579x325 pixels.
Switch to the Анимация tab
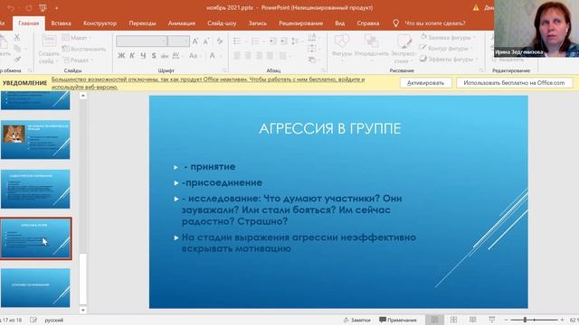182,23
